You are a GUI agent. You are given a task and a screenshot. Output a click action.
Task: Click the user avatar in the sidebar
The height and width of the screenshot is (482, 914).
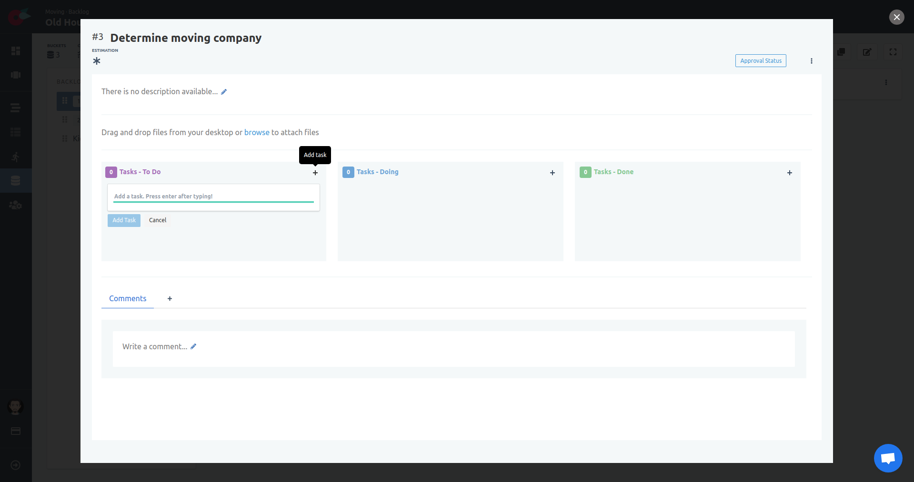pos(16,407)
